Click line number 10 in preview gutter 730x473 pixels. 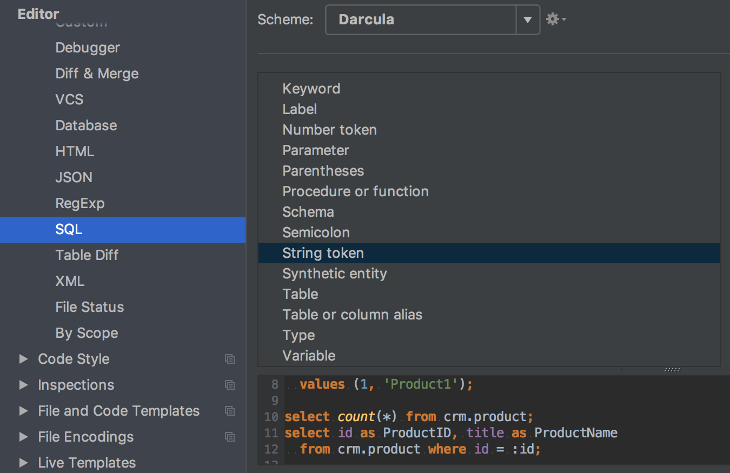(x=271, y=417)
